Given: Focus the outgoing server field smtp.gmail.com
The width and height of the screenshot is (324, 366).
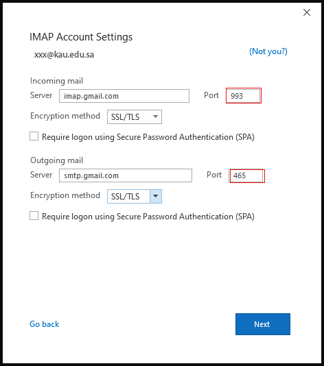Looking at the screenshot, I should [x=126, y=175].
